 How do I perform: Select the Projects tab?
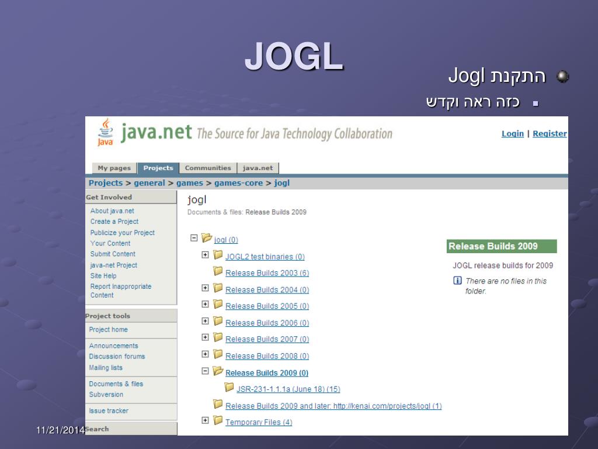click(158, 168)
